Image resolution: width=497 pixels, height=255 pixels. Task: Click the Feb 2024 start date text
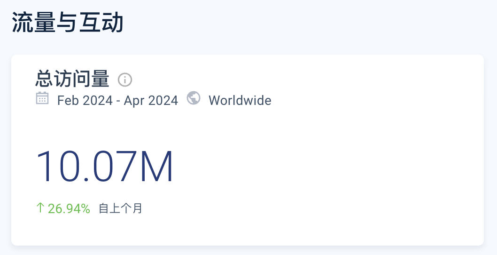pyautogui.click(x=85, y=101)
